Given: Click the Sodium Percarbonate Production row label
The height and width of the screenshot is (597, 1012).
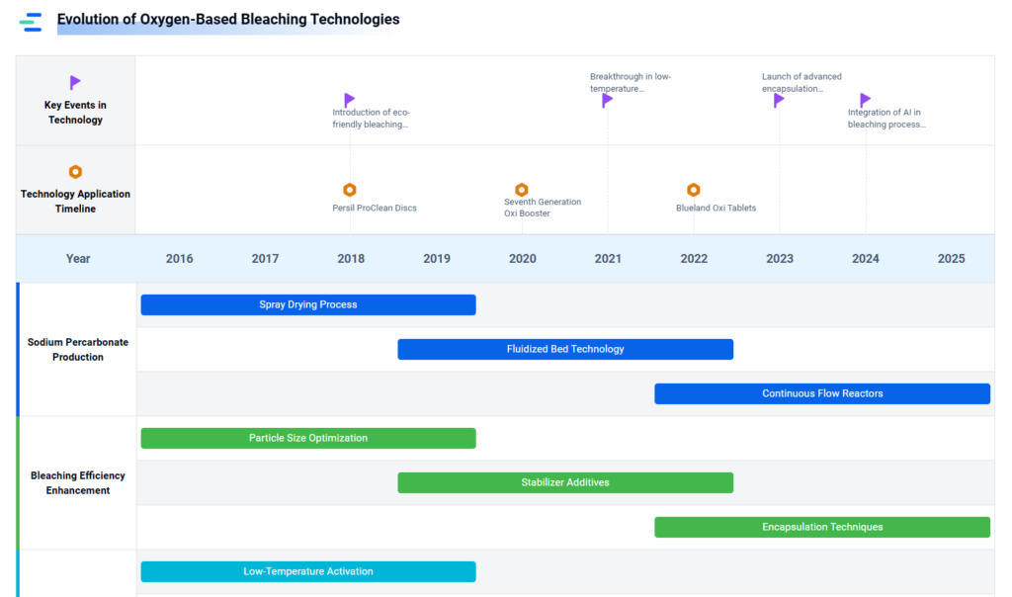Looking at the screenshot, I should (78, 350).
